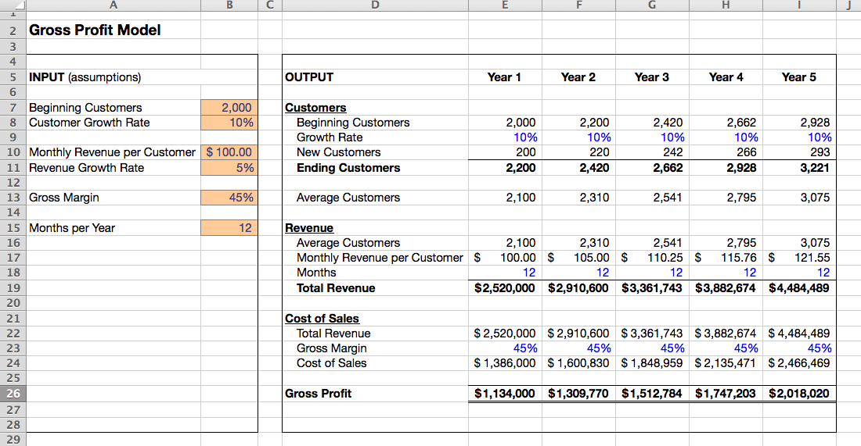
Task: Select the Beginning Customers input cell showing 2,000
Action: click(229, 108)
